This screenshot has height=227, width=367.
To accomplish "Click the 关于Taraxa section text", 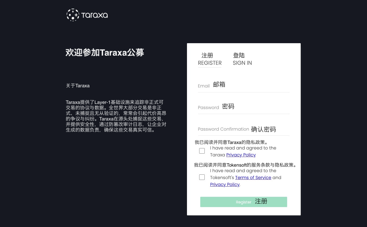I will [78, 86].
